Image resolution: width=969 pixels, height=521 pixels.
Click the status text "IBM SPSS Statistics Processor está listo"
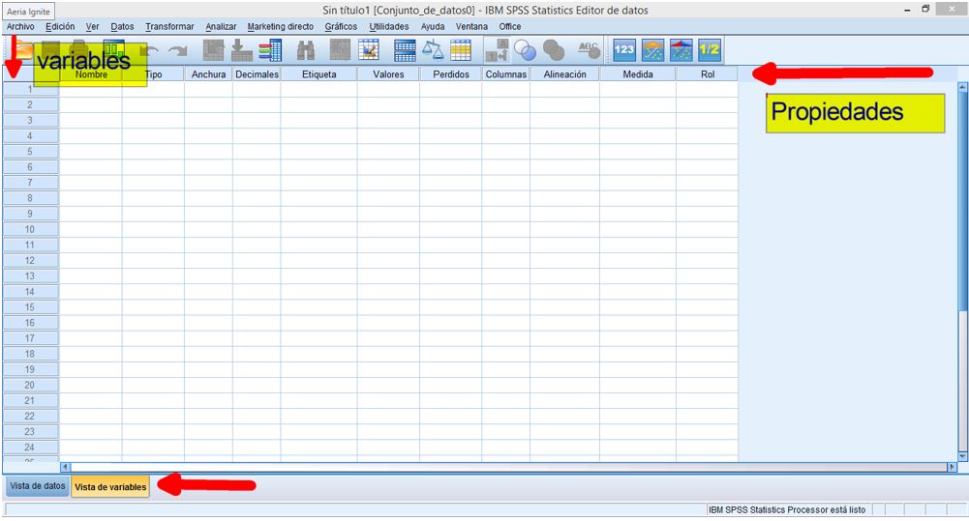(787, 510)
